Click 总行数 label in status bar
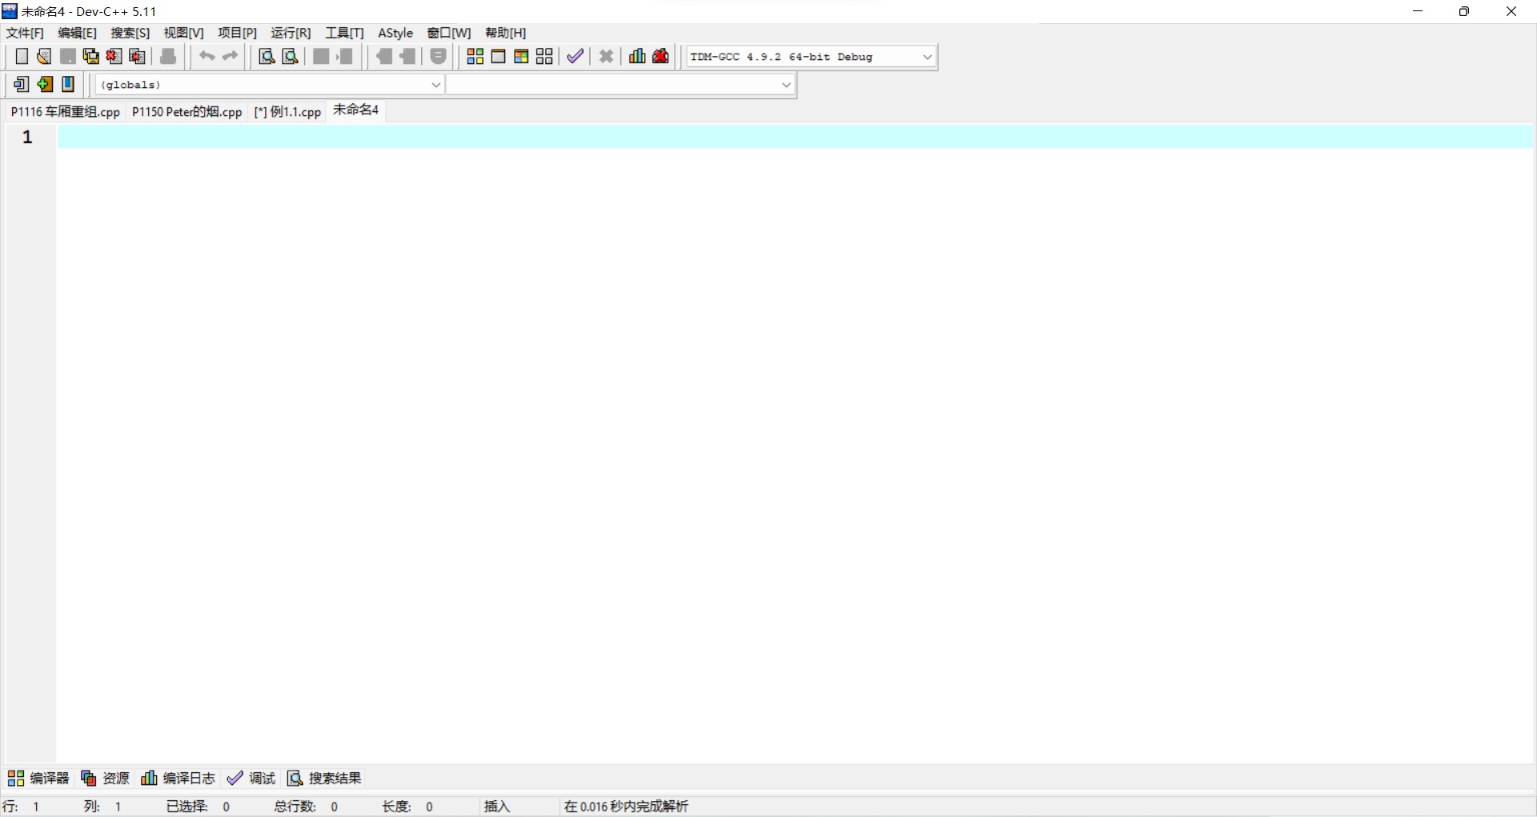 pyautogui.click(x=295, y=807)
